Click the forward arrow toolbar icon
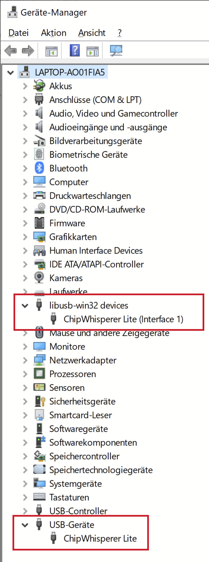Screen dimensions: 209x562 [x=28, y=51]
